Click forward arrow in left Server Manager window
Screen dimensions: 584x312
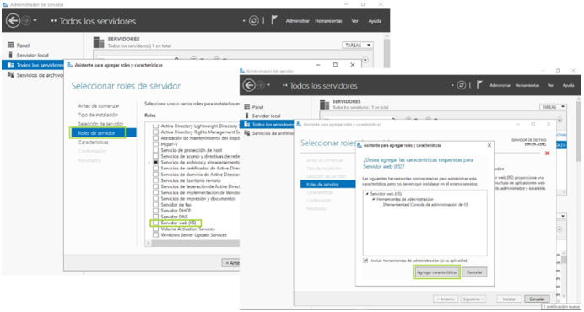25,21
